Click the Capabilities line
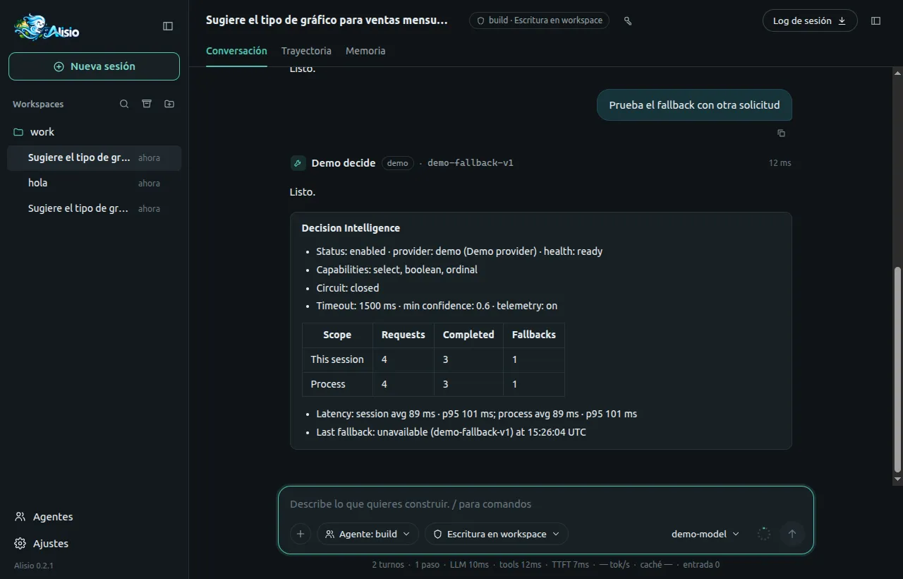The width and height of the screenshot is (903, 579). point(396,270)
